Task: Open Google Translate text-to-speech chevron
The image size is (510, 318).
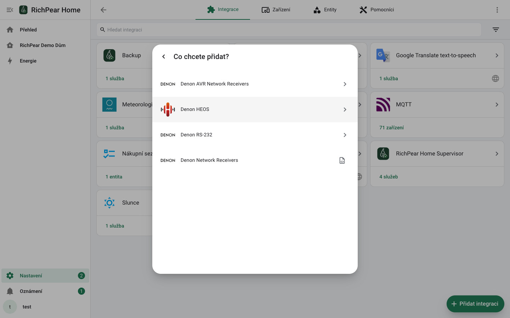Action: pos(497,55)
